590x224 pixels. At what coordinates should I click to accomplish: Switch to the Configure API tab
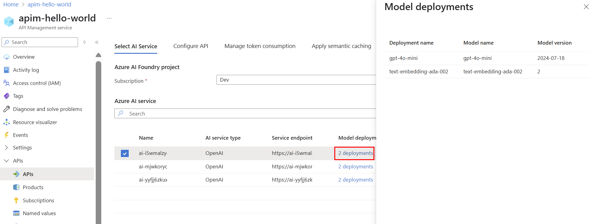[x=191, y=46]
